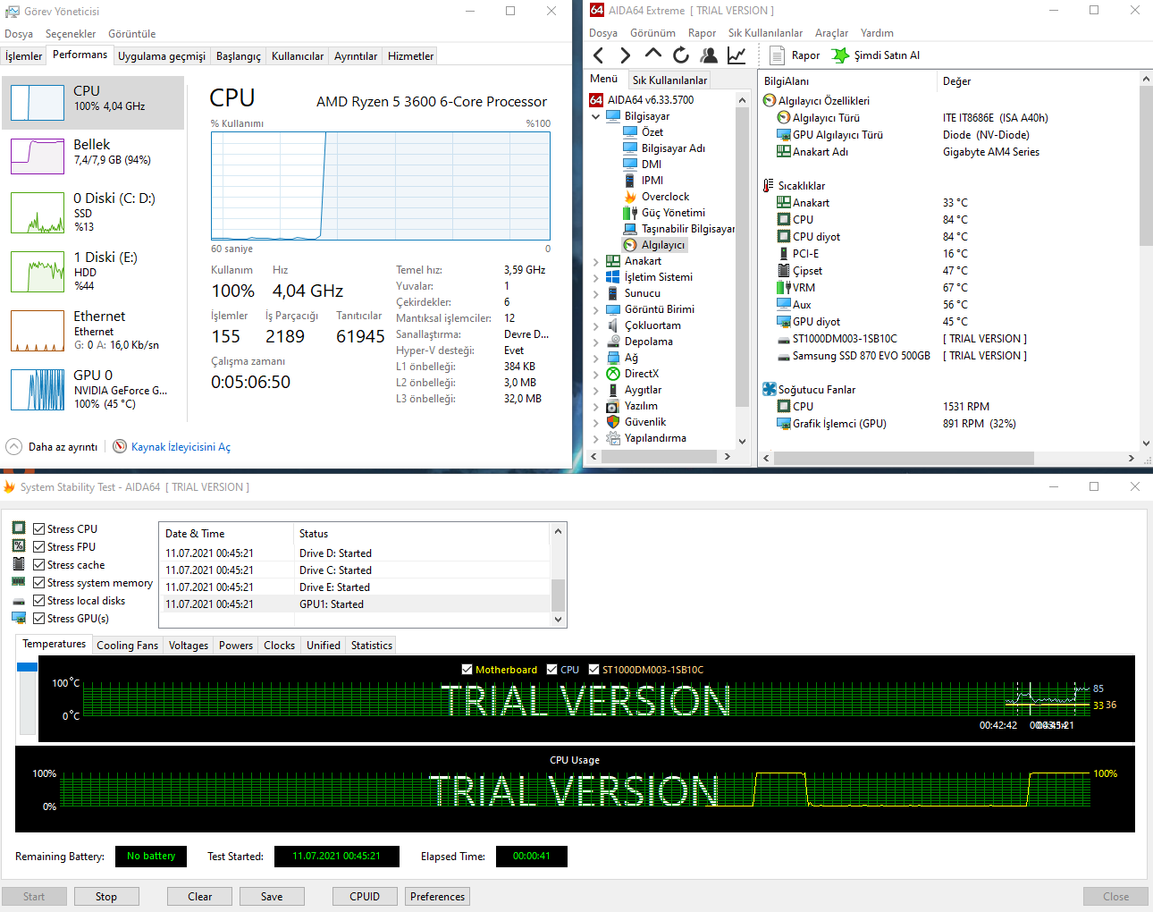Toggle the Stress system memory checkbox
Screen dimensions: 1153x912
coord(39,583)
